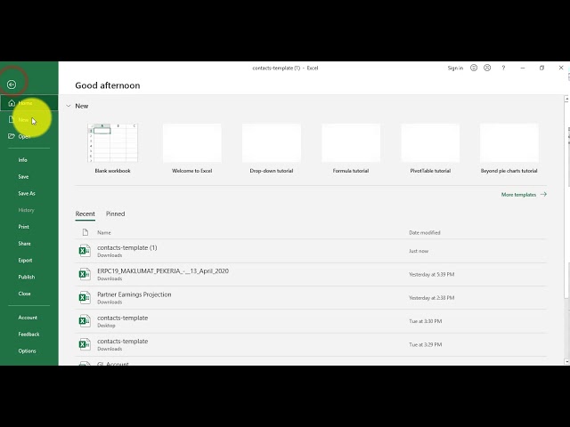Screen dimensions: 570x427
Task: Create a Blank workbook
Action: click(113, 149)
